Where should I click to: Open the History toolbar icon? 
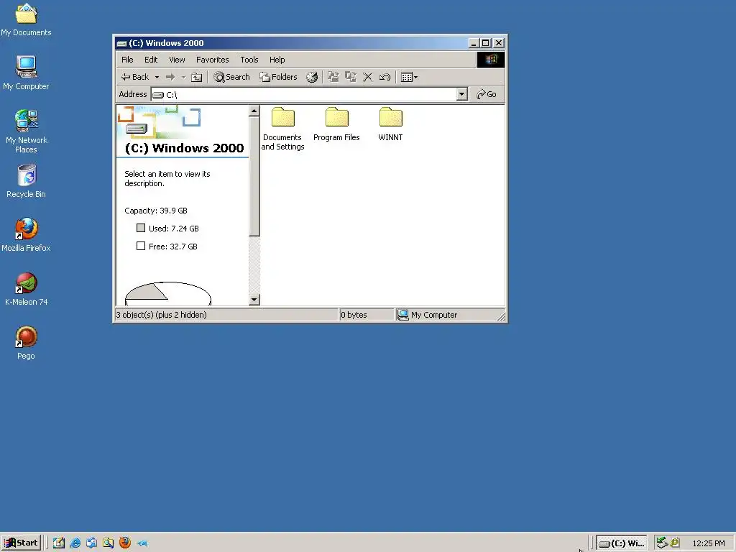point(312,77)
